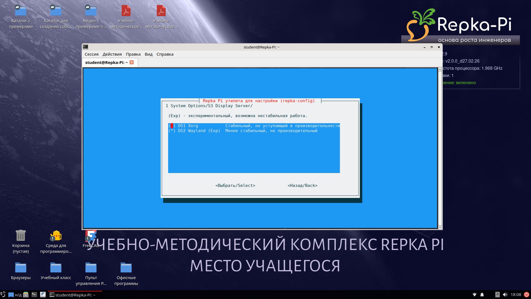Open Учебный класс from the desktop

pyautogui.click(x=56, y=268)
